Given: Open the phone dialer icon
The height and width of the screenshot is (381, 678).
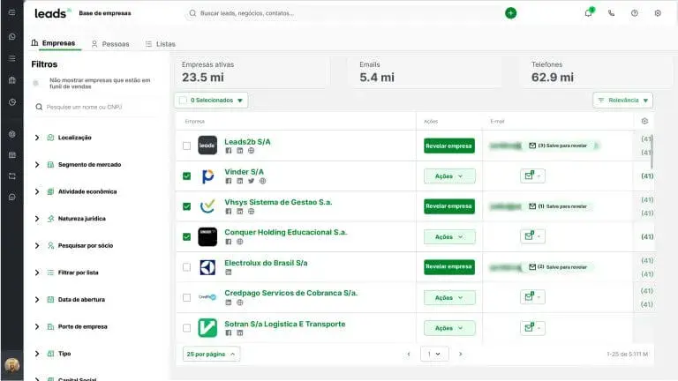Looking at the screenshot, I should [612, 13].
